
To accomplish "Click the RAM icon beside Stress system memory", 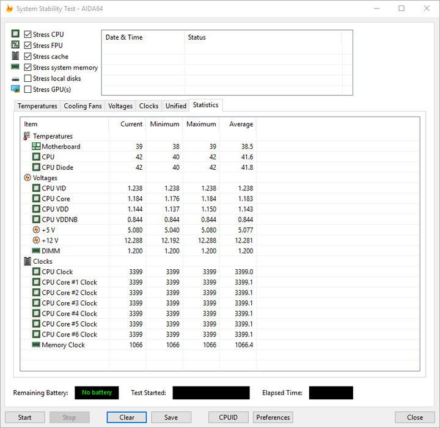I will pos(15,67).
